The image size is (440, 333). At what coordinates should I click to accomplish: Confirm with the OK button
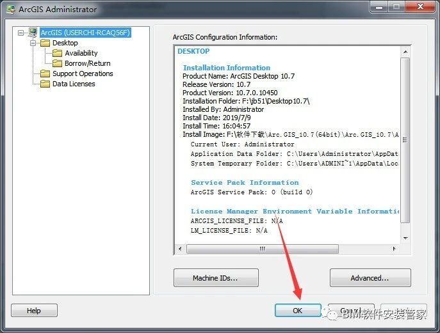click(x=298, y=311)
